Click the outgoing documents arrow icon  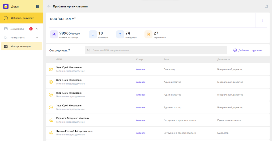point(120,34)
